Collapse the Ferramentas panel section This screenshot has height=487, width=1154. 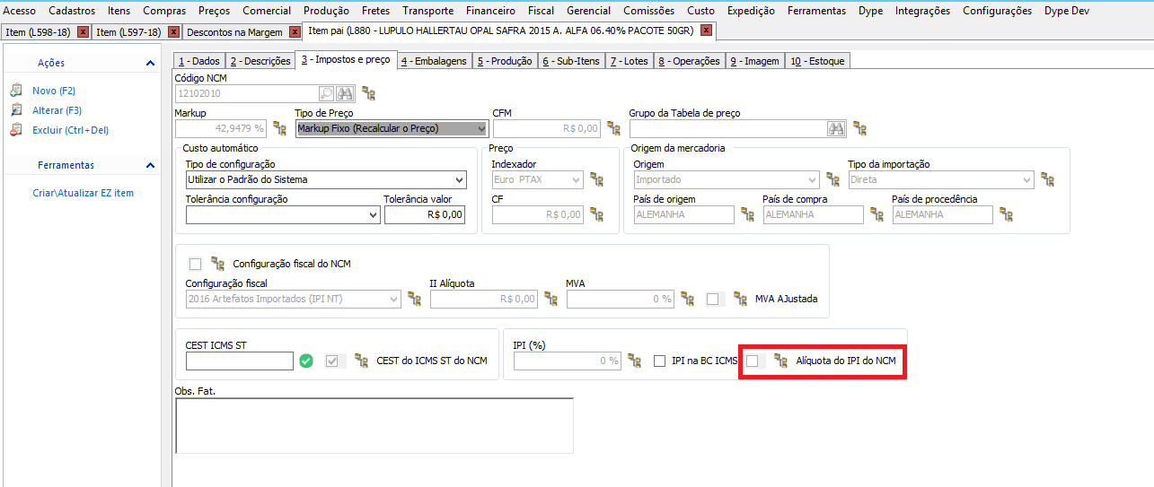(150, 165)
